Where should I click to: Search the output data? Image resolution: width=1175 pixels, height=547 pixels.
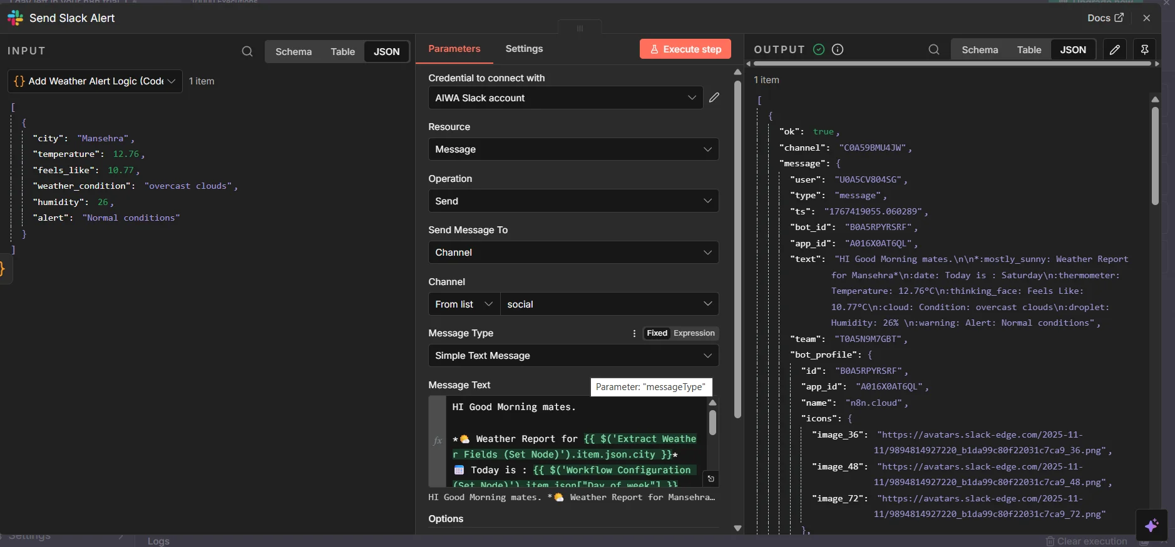(x=934, y=49)
